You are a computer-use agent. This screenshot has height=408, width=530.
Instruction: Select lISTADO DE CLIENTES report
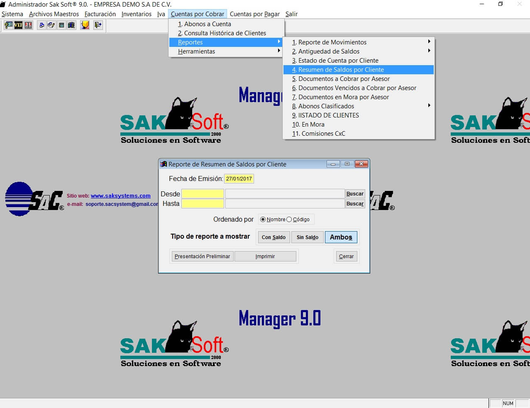point(359,115)
